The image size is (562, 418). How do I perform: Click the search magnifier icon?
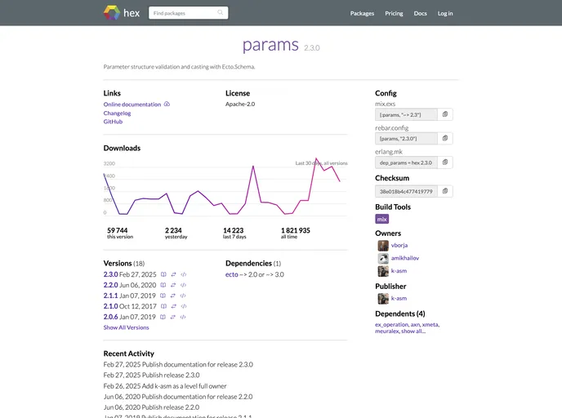pyautogui.click(x=220, y=12)
